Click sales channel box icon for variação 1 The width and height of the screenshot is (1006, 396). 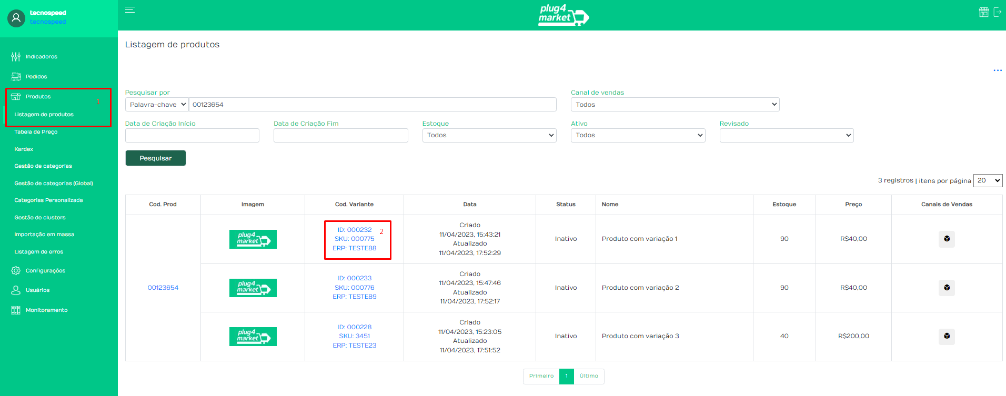click(947, 239)
